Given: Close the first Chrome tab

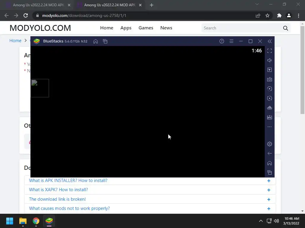Looking at the screenshot, I should click(x=69, y=5).
